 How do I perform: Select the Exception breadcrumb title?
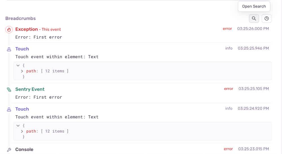[x=27, y=29]
